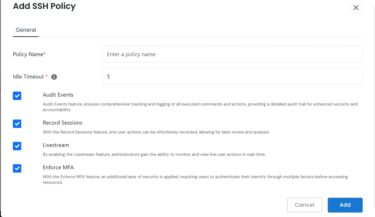Screen dimensions: 375x217
Task: Toggle off the Livestream feature
Action: coord(17,146)
